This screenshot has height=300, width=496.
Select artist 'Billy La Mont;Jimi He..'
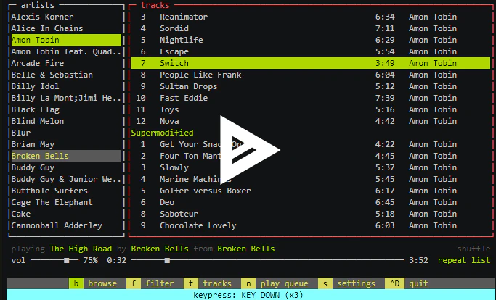[66, 98]
